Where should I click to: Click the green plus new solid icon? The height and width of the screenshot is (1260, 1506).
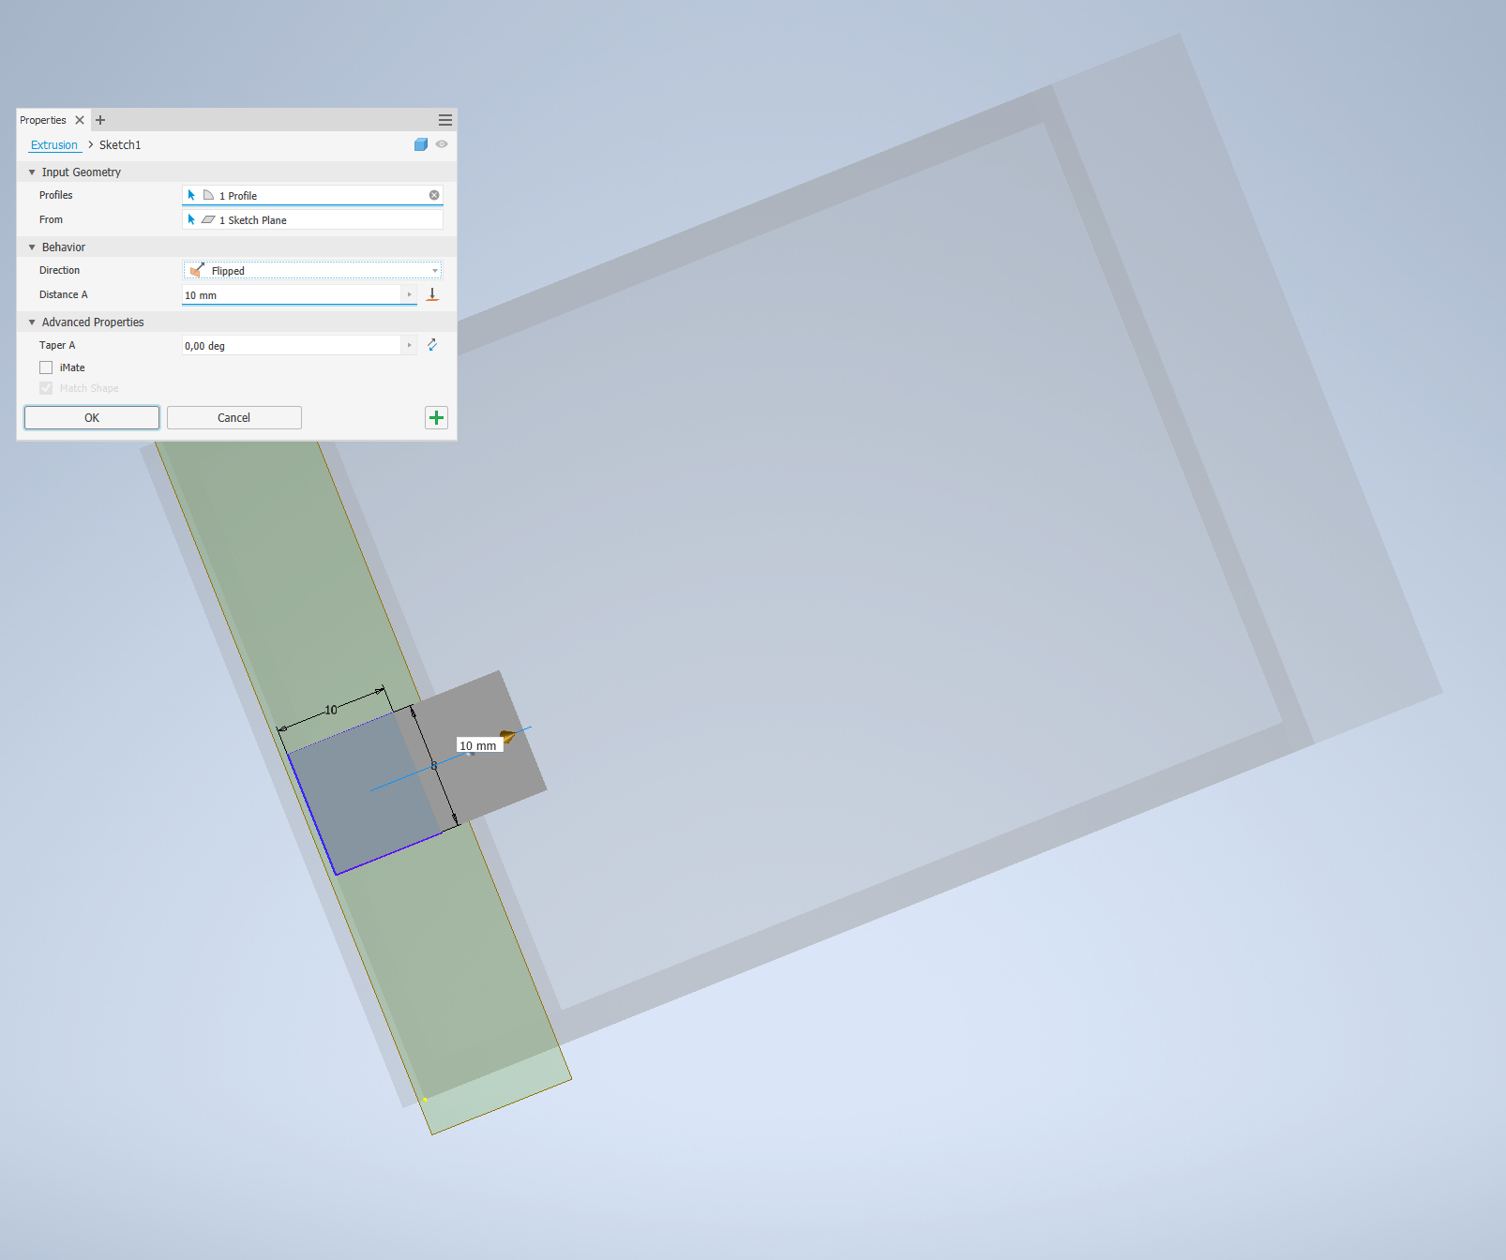pos(436,417)
